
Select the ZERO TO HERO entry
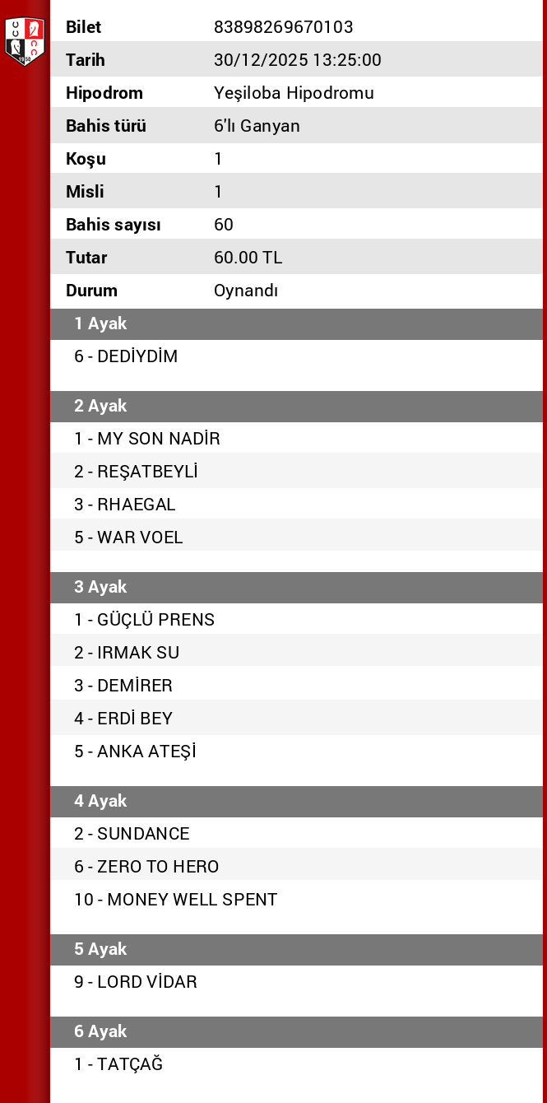[146, 867]
